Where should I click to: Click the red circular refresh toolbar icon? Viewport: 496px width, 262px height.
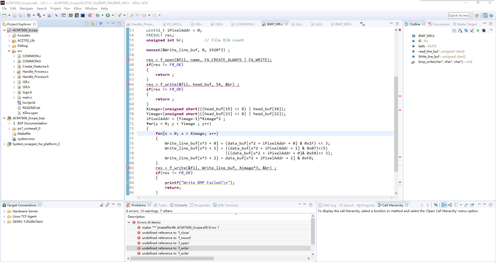coord(90,16)
